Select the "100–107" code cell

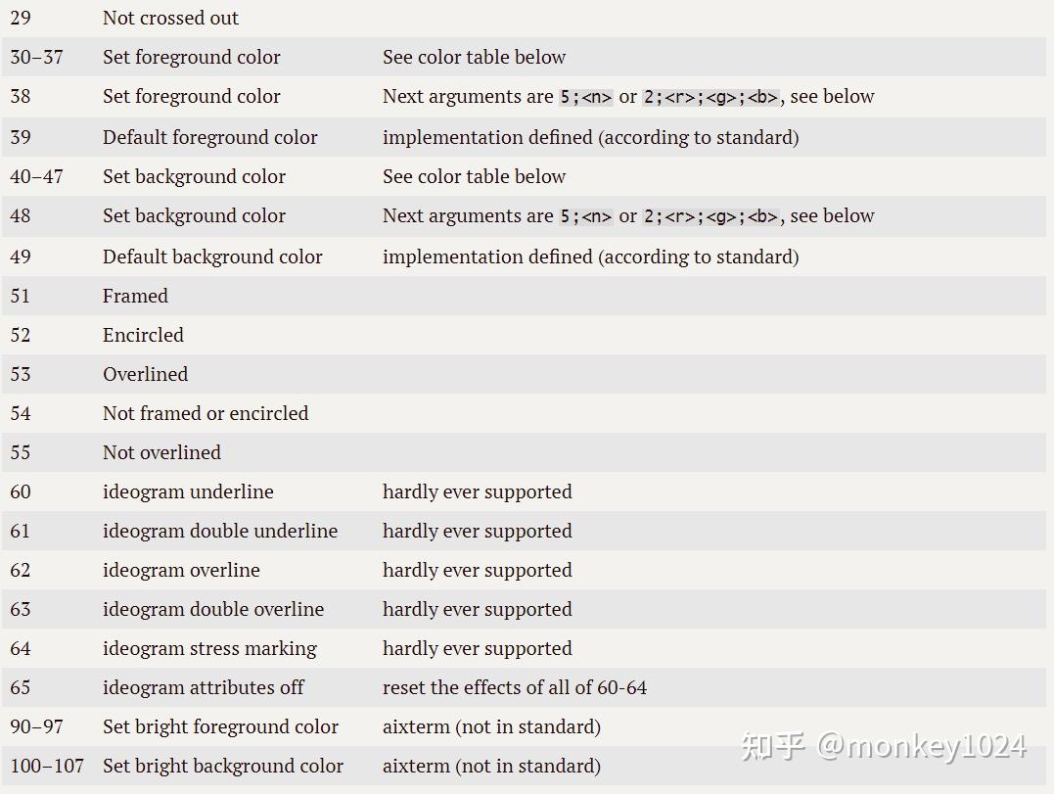point(47,766)
